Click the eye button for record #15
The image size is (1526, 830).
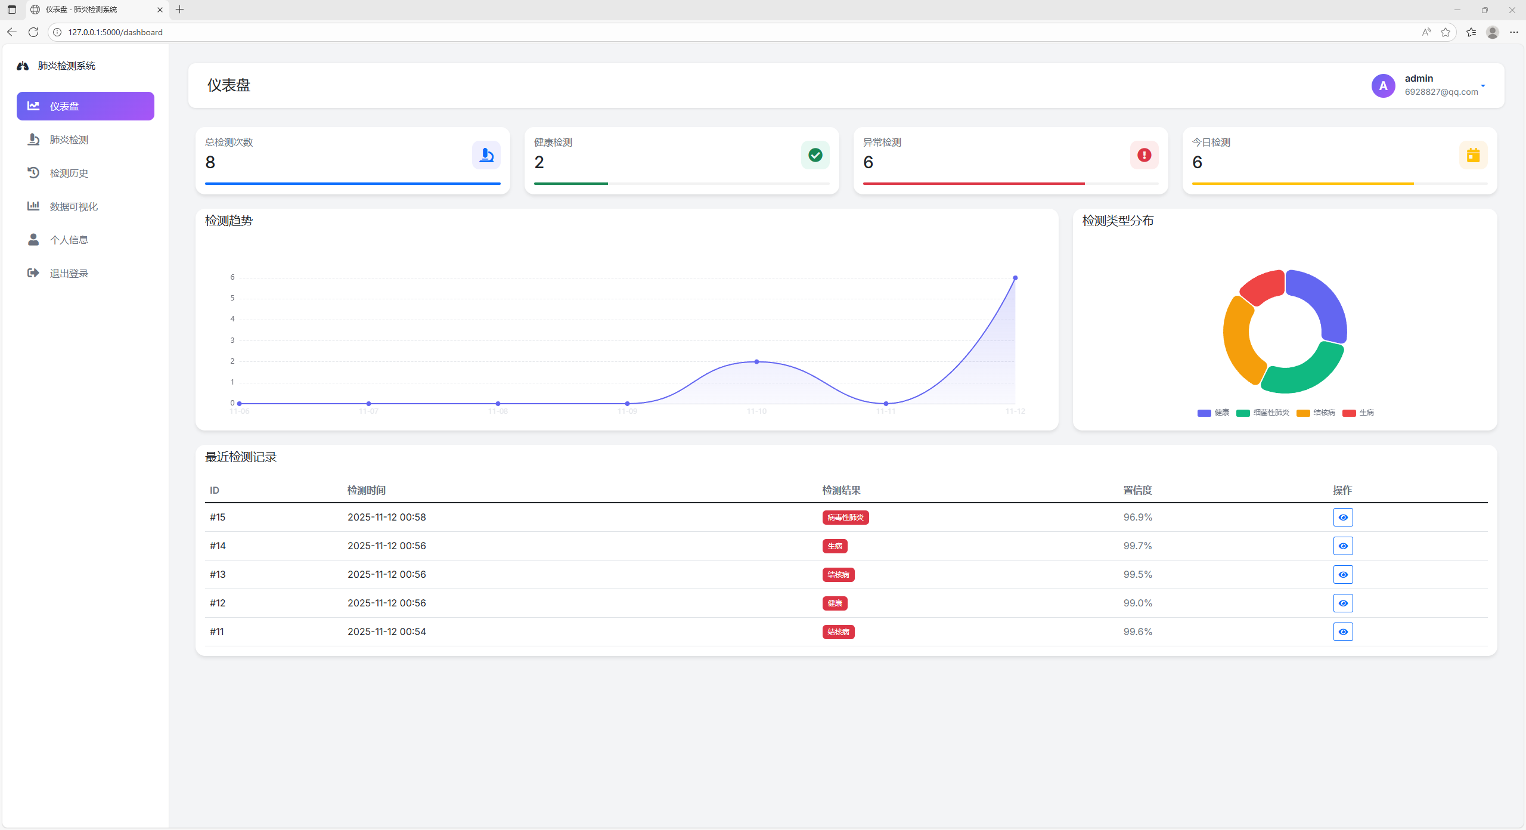click(x=1342, y=517)
